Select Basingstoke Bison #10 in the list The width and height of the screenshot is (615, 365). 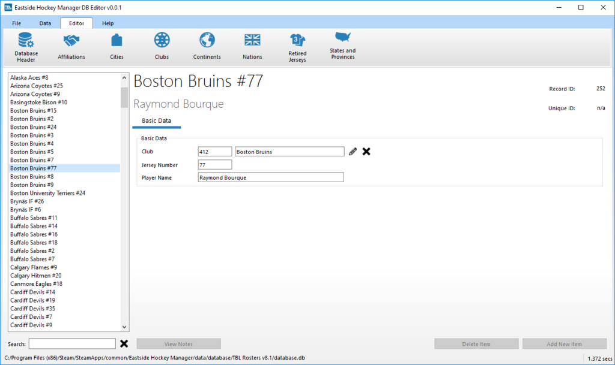[64, 102]
